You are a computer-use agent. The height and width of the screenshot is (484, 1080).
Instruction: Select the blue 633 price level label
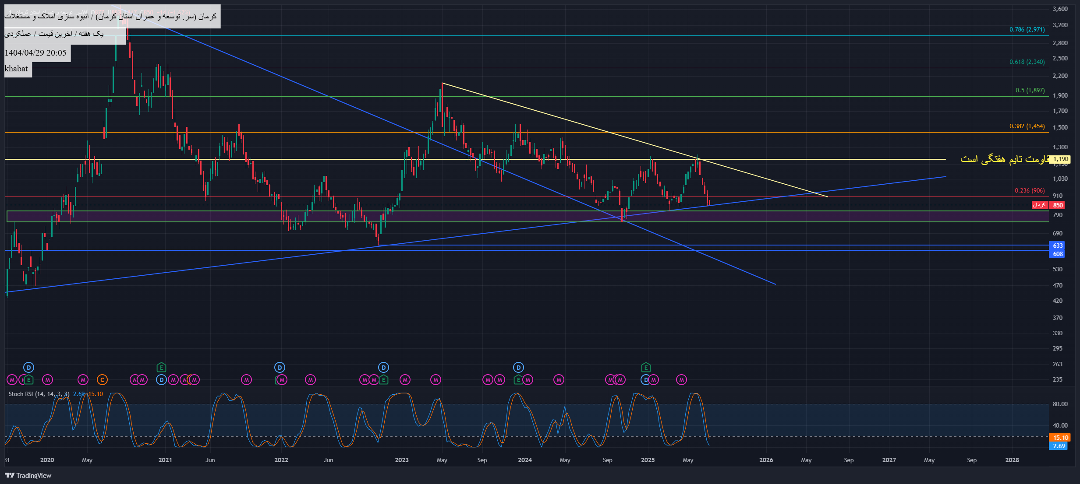click(1058, 246)
